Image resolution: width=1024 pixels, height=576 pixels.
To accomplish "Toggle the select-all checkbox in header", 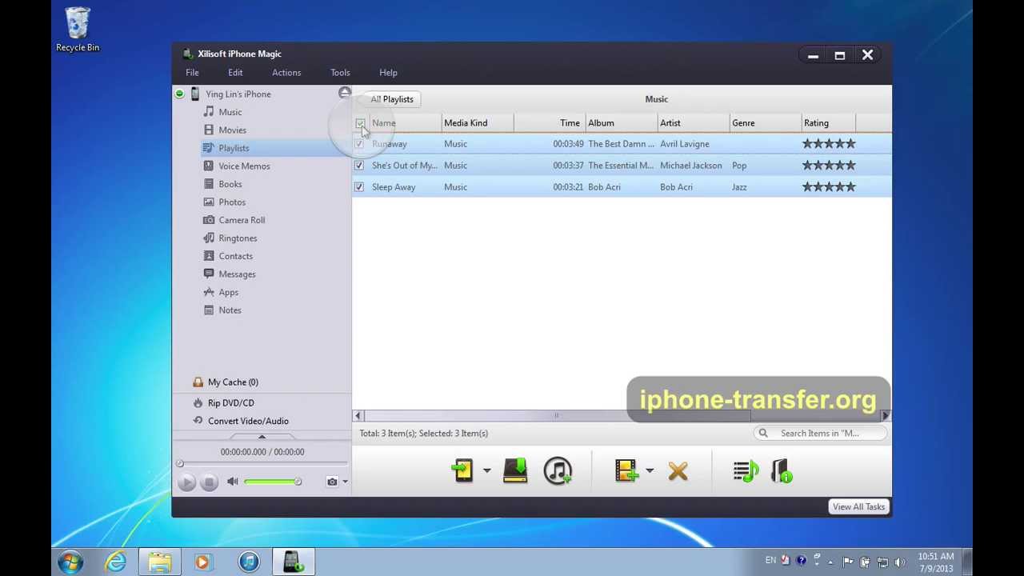I will click(360, 123).
